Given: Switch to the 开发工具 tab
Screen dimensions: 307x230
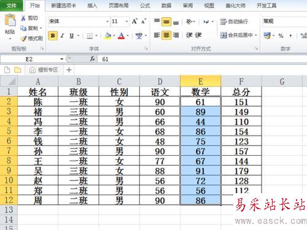Looking at the screenshot, I should (x=266, y=6).
